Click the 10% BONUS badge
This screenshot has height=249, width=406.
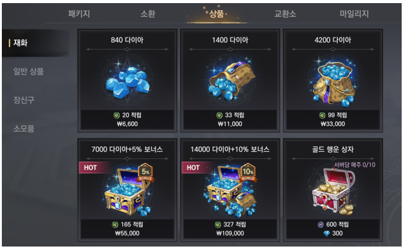pos(248,172)
